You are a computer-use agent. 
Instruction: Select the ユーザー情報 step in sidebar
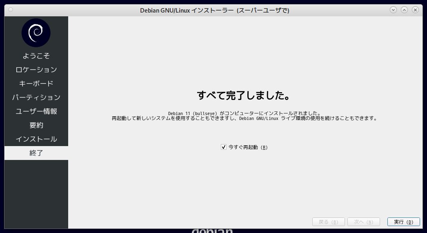click(36, 111)
